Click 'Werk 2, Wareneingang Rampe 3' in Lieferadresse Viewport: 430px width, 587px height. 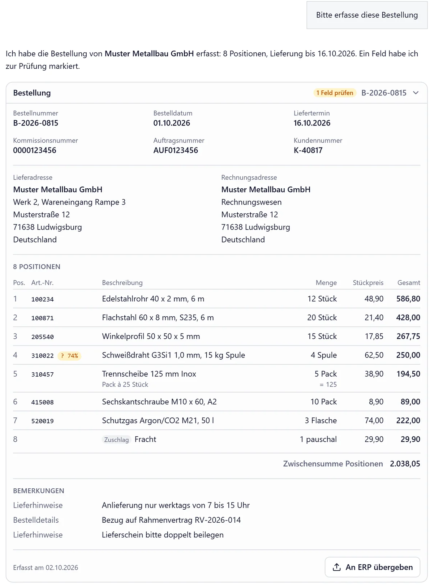point(69,202)
